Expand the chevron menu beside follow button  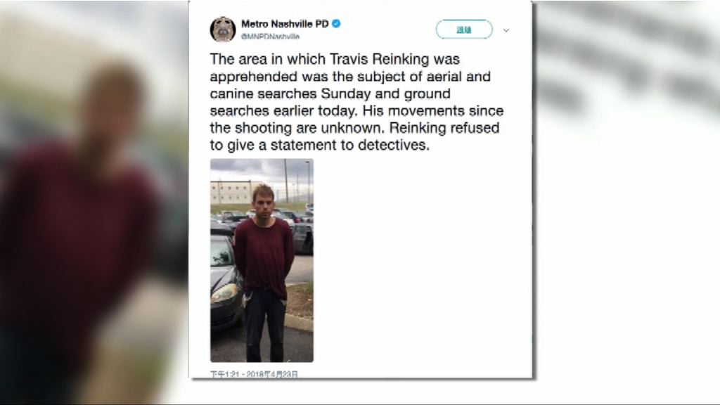(506, 30)
